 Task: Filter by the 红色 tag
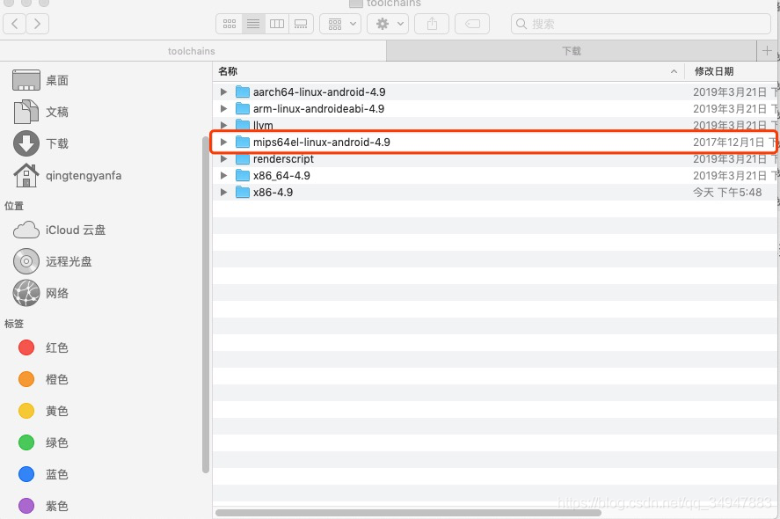tap(43, 347)
